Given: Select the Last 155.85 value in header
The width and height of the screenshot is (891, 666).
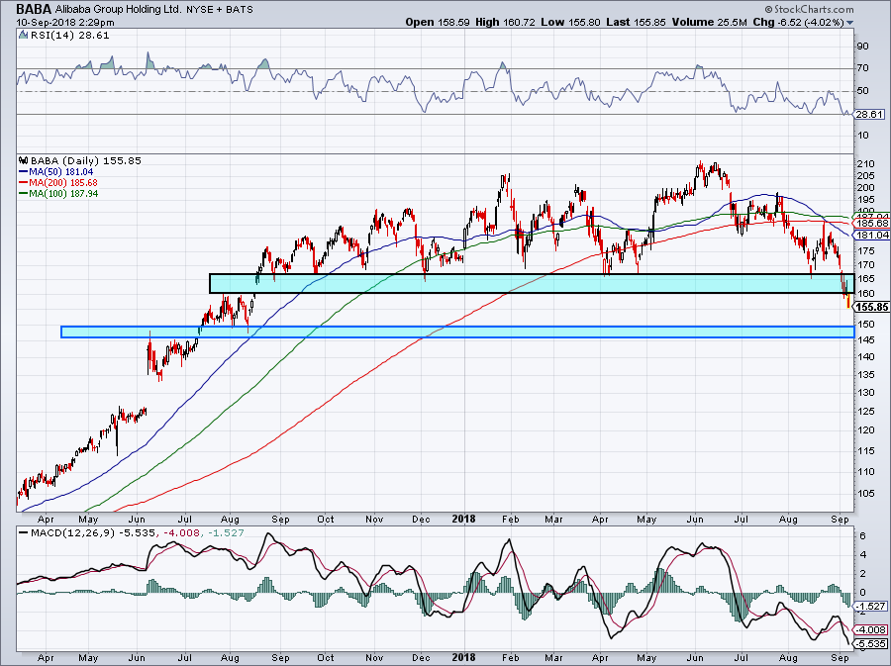Looking at the screenshot, I should point(637,22).
